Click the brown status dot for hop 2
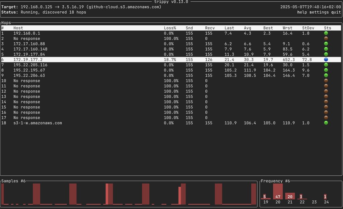The height and width of the screenshot is (209, 343). [x=326, y=38]
